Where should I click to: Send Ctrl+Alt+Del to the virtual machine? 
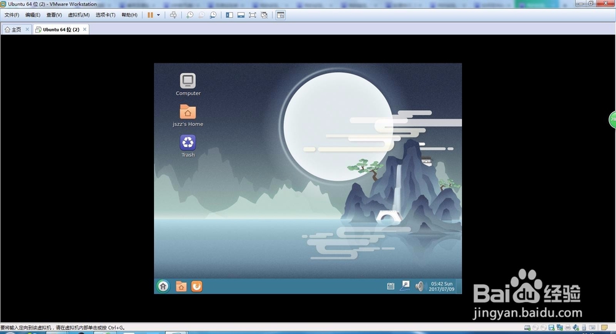(173, 15)
